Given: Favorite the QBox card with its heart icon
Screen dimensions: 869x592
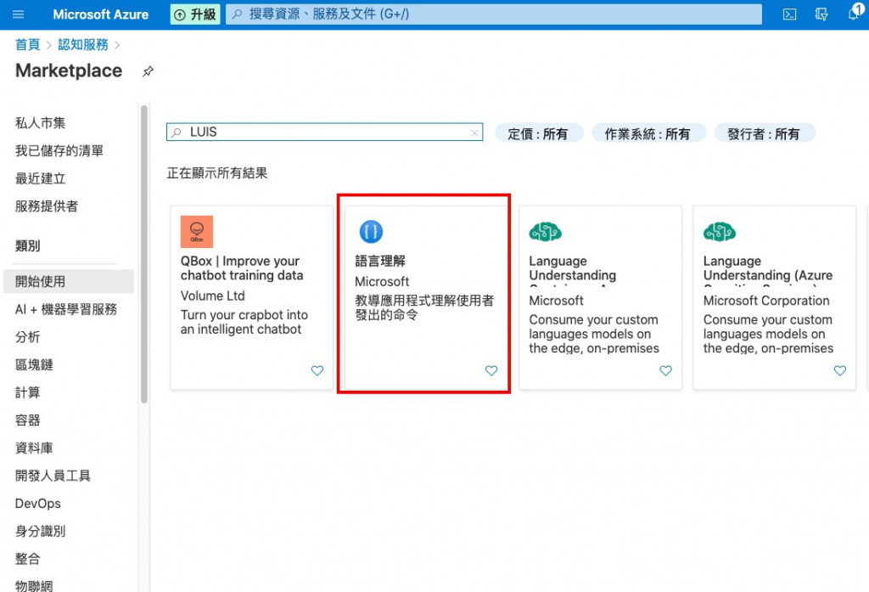Looking at the screenshot, I should (317, 370).
